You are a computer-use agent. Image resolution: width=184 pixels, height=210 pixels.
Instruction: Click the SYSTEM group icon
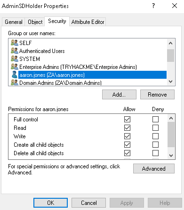(x=15, y=59)
